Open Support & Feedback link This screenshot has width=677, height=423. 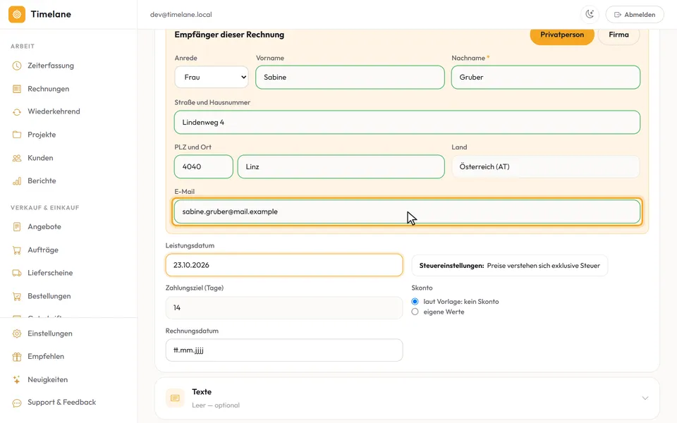coord(62,403)
